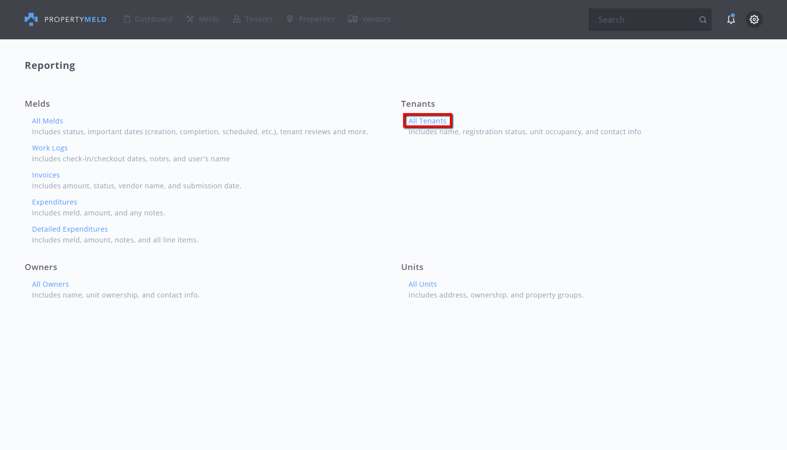787x450 pixels.
Task: Open the settings gear icon
Action: coord(754,19)
